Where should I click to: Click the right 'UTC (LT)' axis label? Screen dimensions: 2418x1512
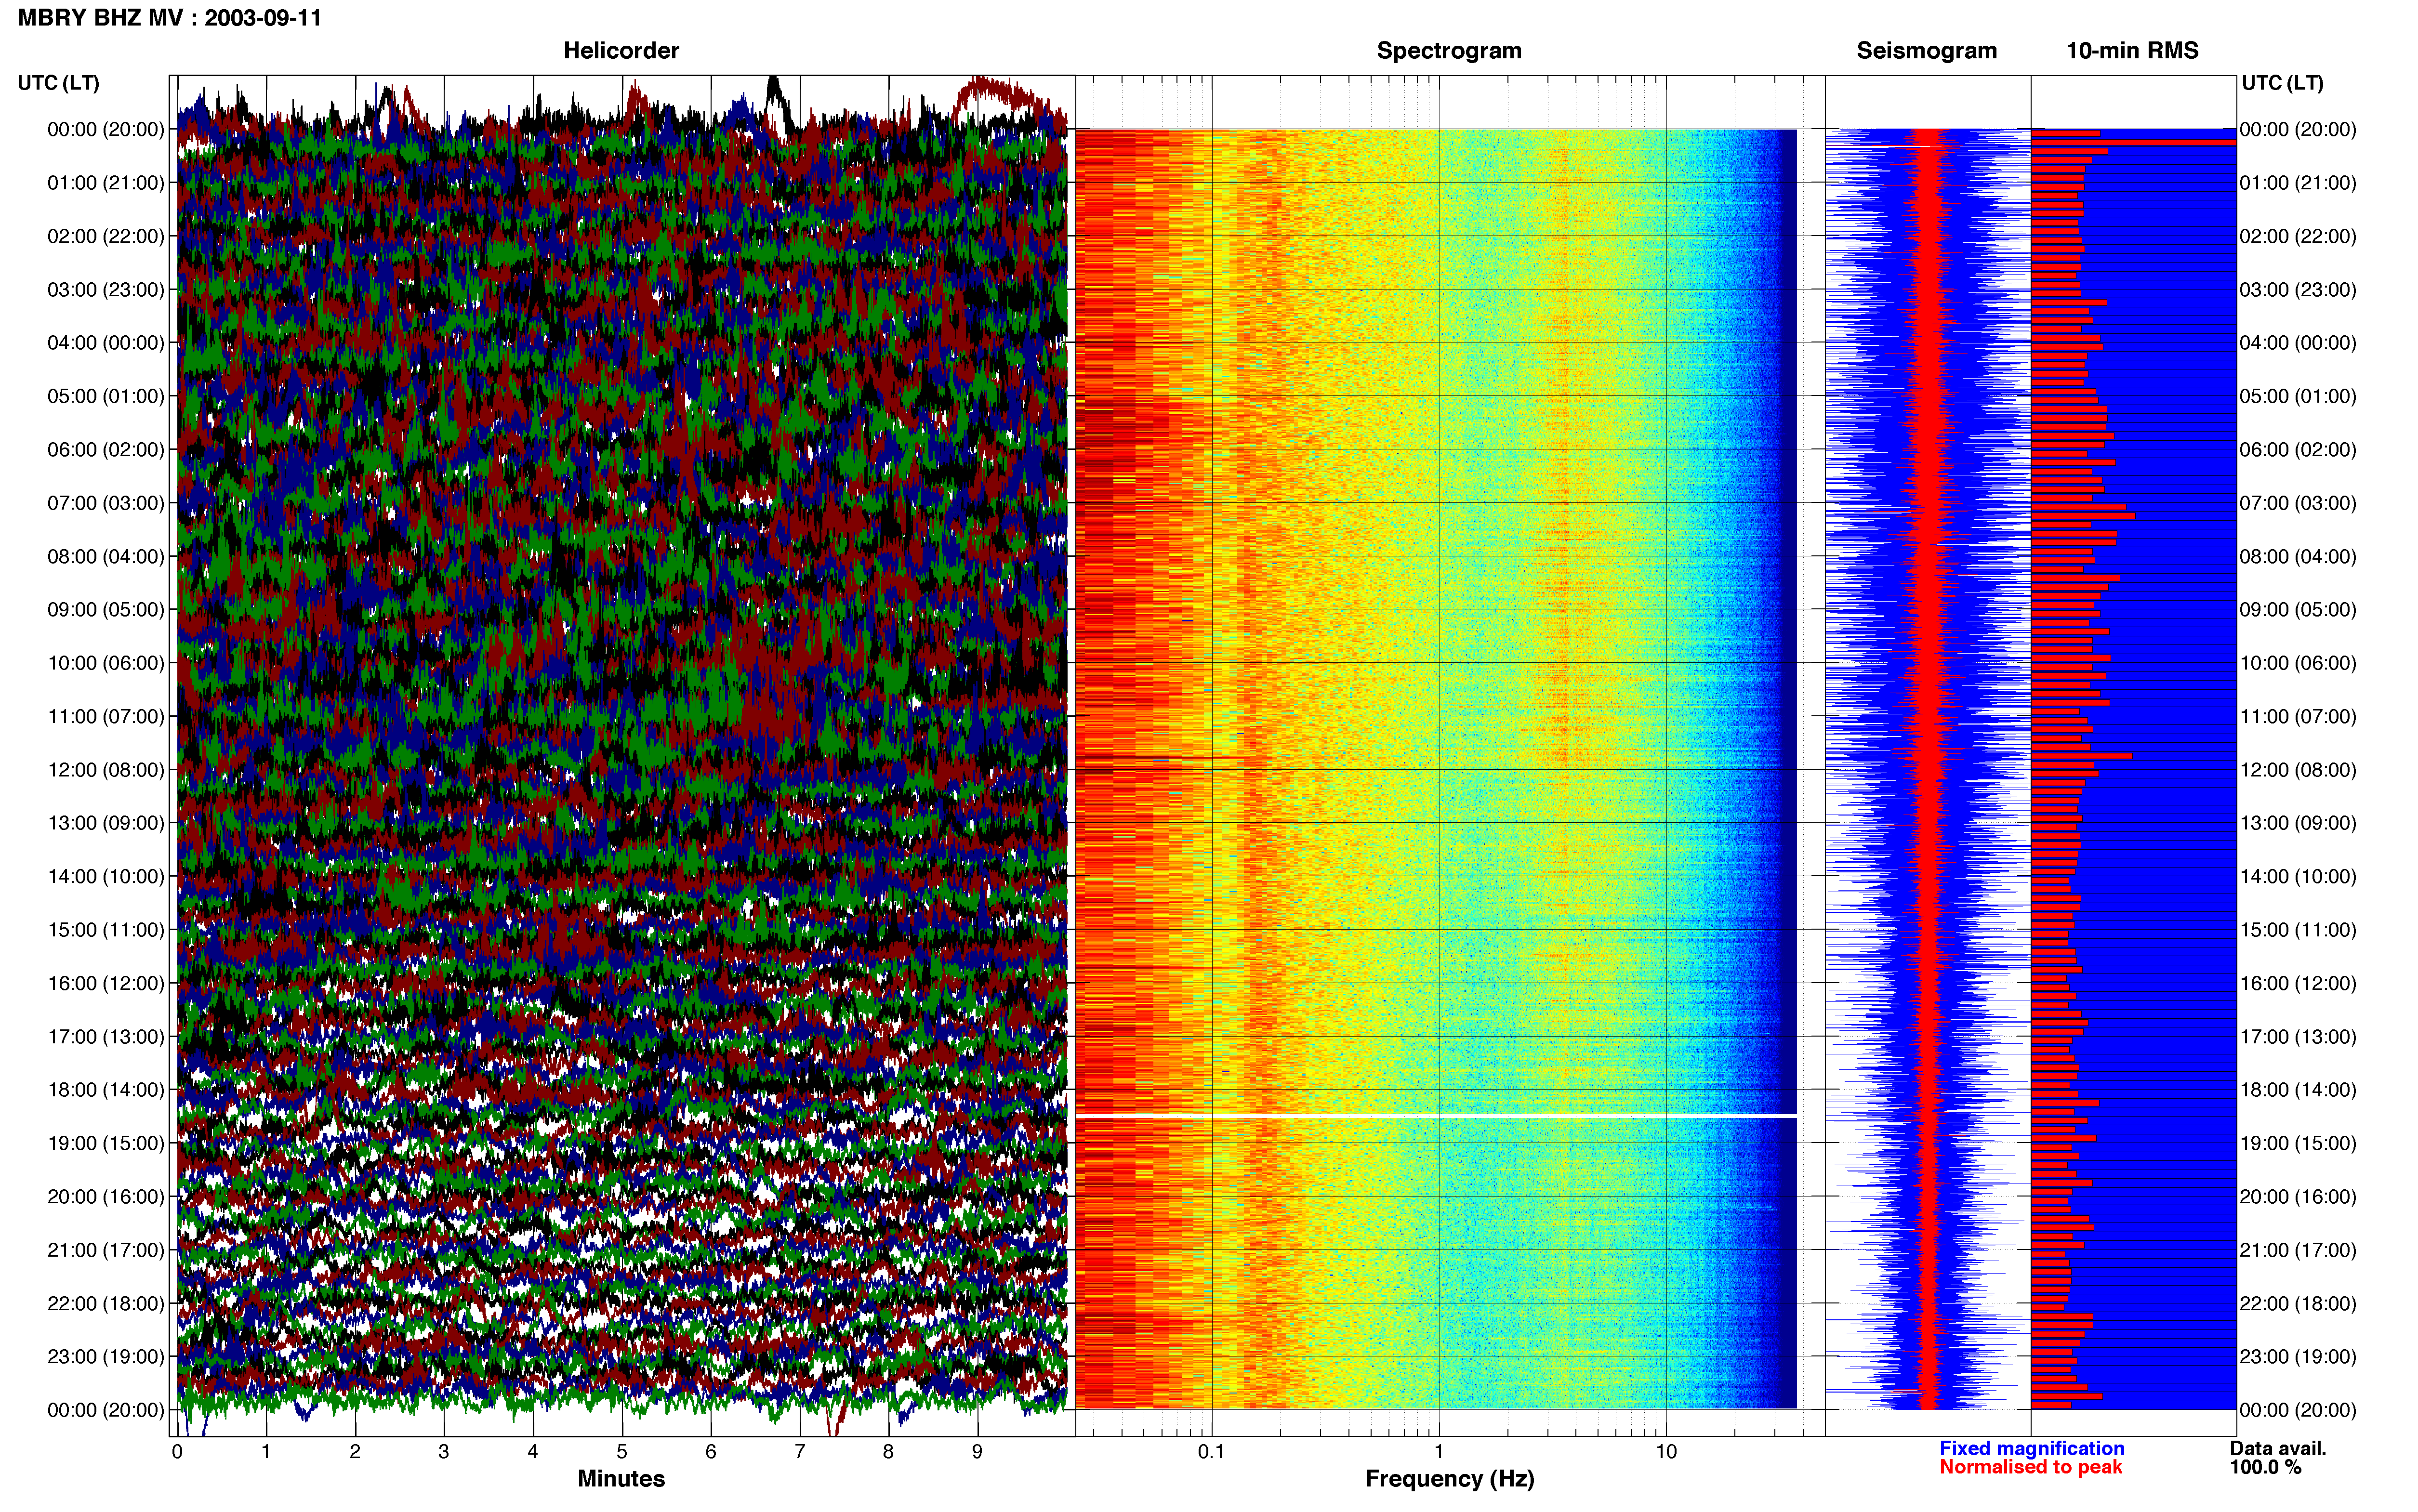tap(2282, 83)
